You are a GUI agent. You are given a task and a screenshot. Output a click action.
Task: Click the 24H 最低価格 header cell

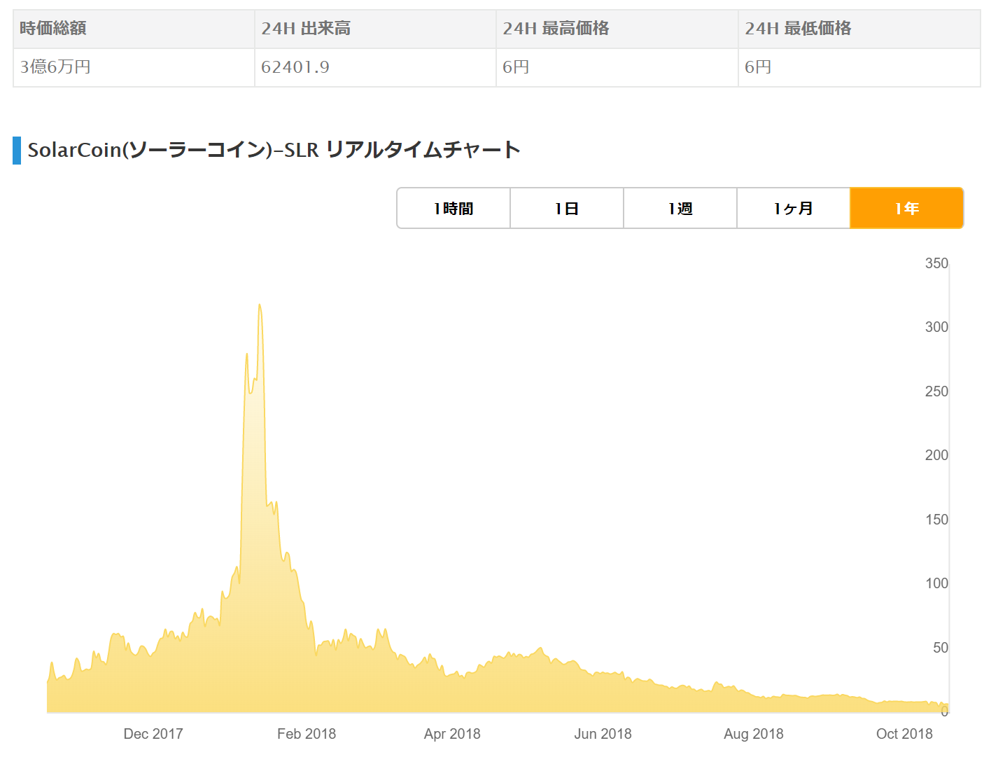coord(798,29)
